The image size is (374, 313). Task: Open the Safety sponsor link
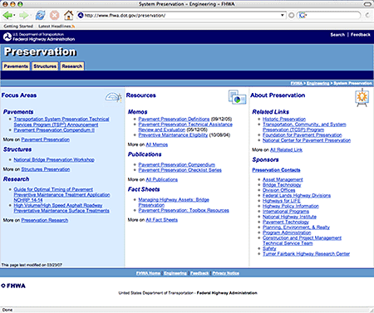click(x=269, y=248)
